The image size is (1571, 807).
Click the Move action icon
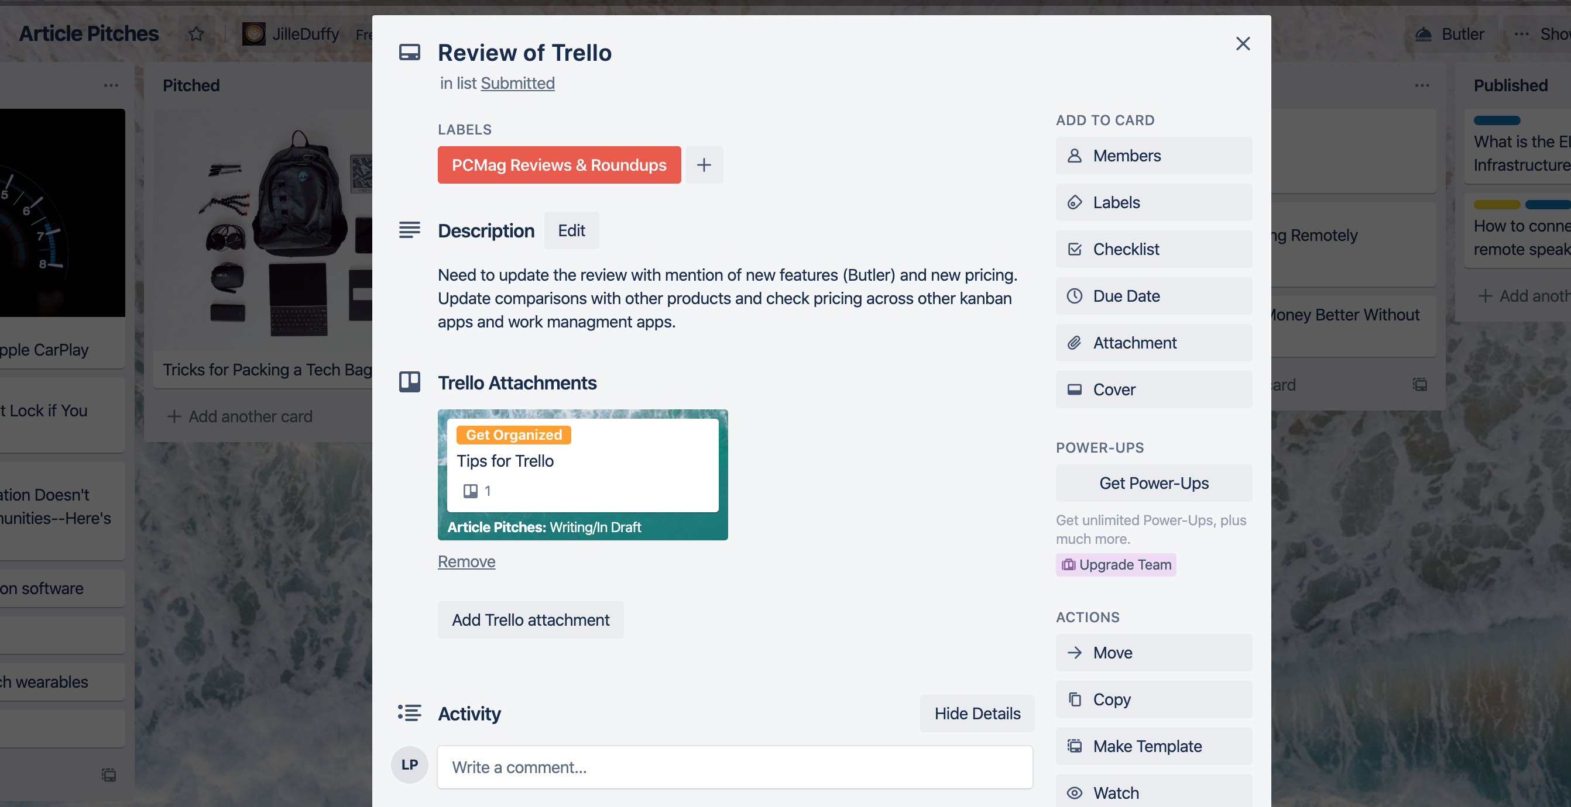click(x=1075, y=651)
